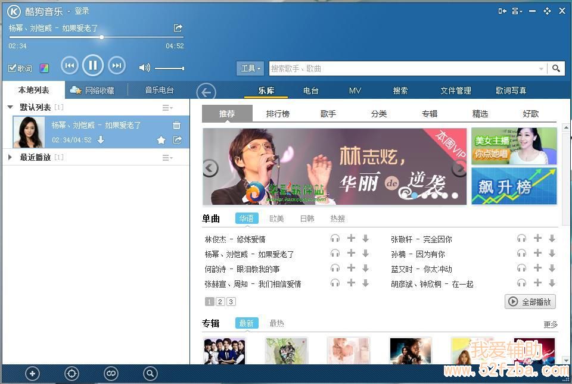The width and height of the screenshot is (572, 384).
Task: Mute the volume speaker icon
Action: pyautogui.click(x=144, y=68)
